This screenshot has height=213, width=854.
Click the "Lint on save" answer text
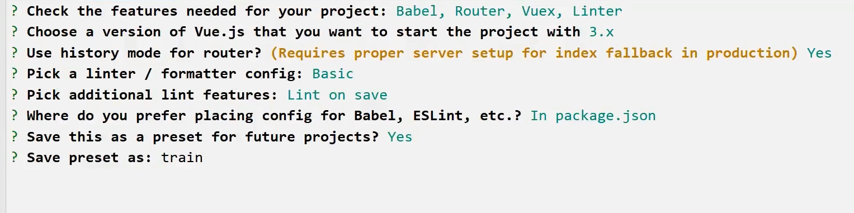337,95
